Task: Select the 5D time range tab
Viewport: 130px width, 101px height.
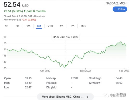Action: 17,26
